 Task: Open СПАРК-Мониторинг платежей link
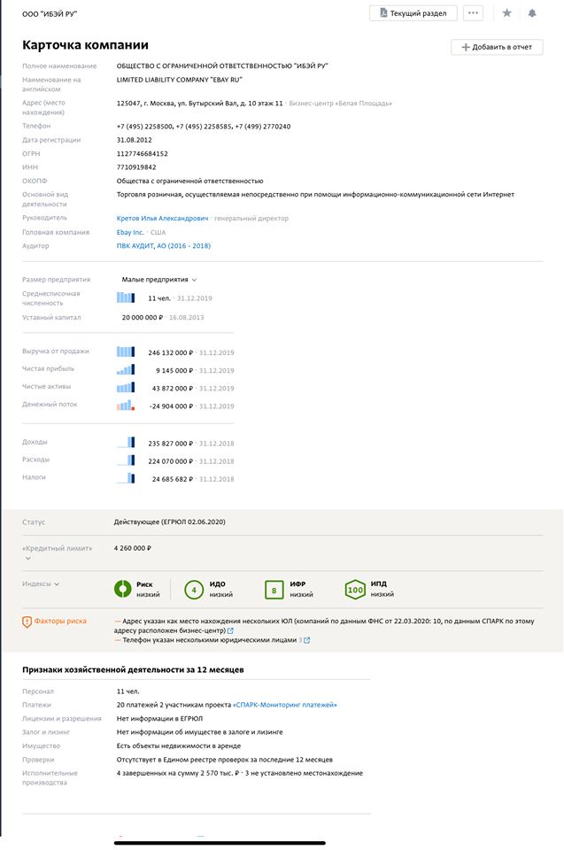[285, 705]
